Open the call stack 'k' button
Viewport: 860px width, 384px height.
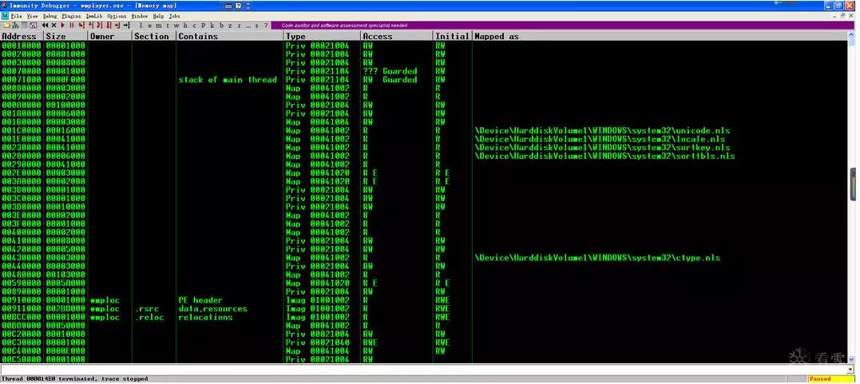coord(212,26)
